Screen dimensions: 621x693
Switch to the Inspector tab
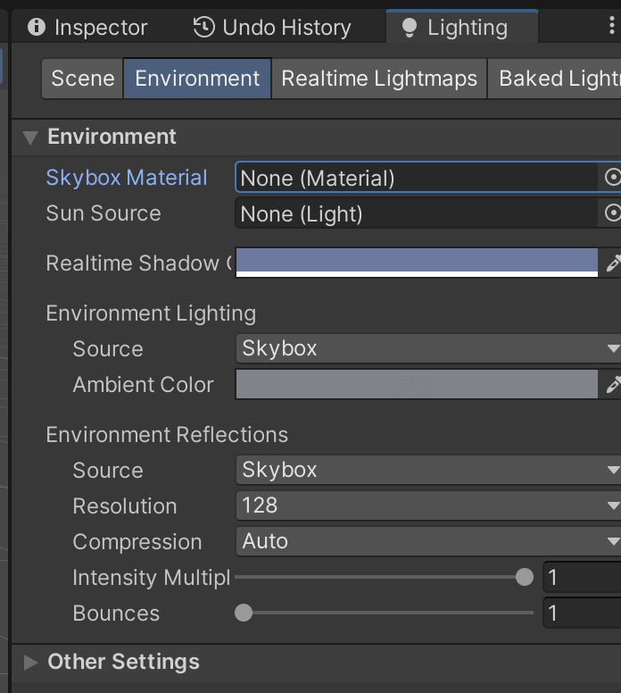(x=87, y=28)
